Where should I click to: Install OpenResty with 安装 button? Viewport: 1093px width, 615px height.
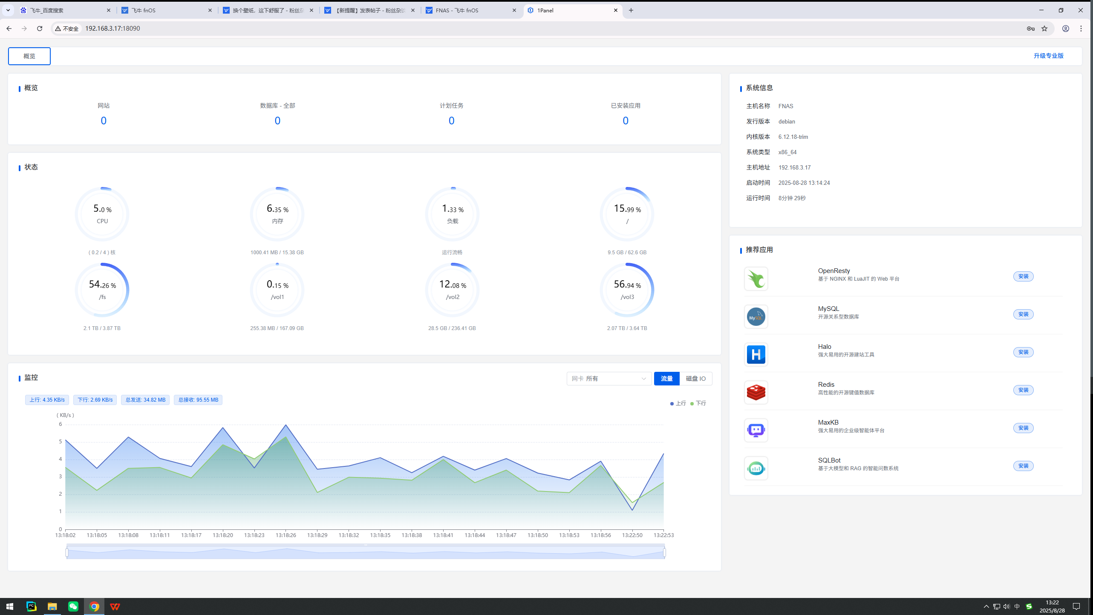click(x=1023, y=276)
